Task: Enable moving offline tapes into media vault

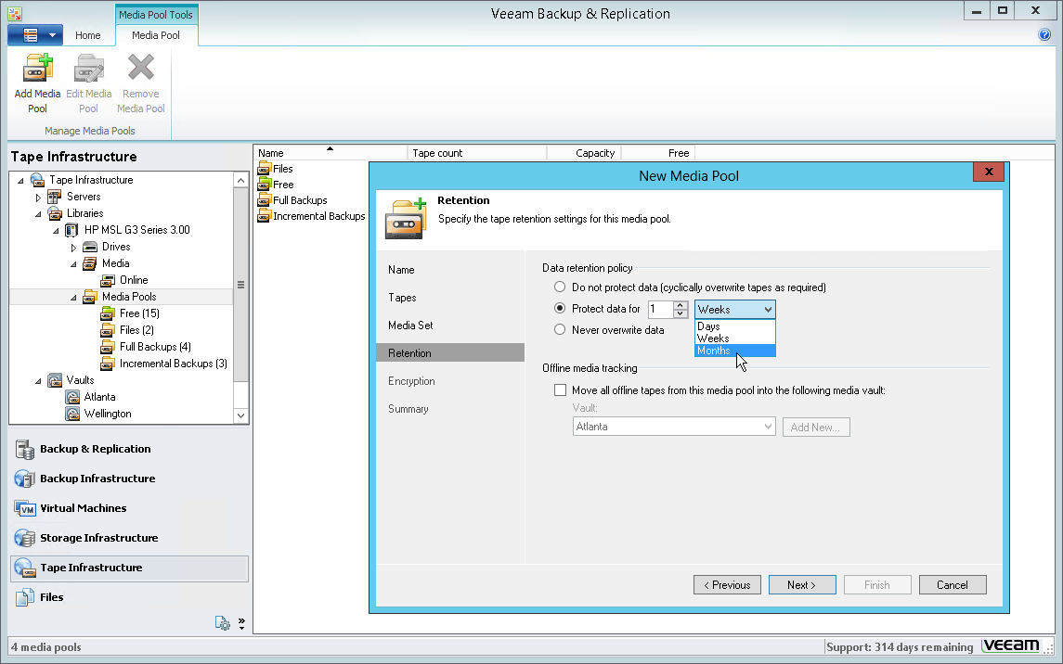Action: [x=560, y=389]
